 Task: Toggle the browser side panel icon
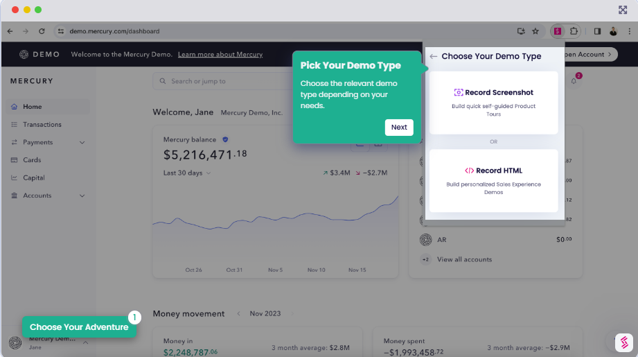(x=597, y=31)
